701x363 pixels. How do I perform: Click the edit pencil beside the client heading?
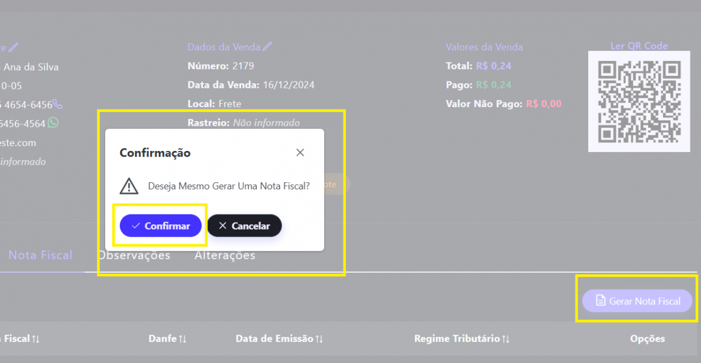(x=13, y=47)
